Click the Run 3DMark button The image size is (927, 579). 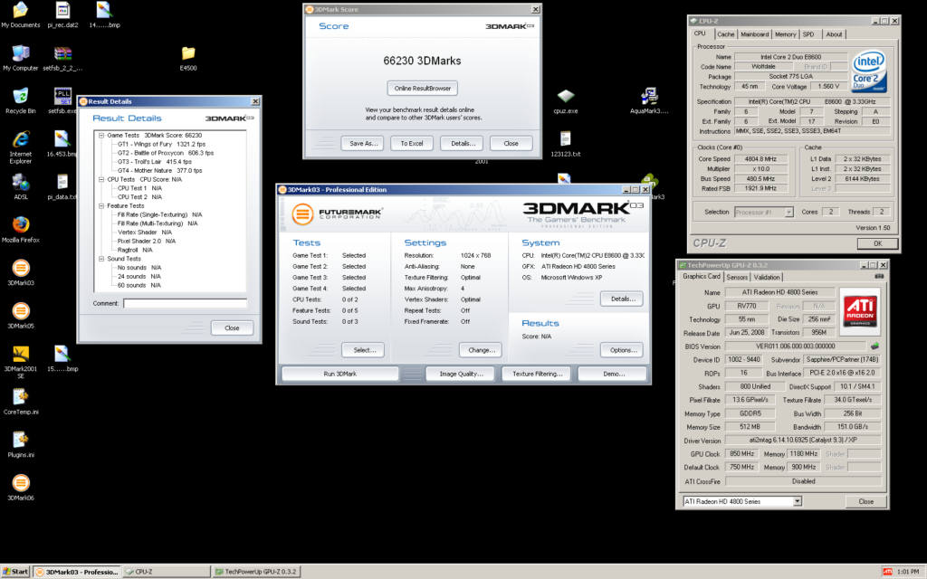pos(340,374)
